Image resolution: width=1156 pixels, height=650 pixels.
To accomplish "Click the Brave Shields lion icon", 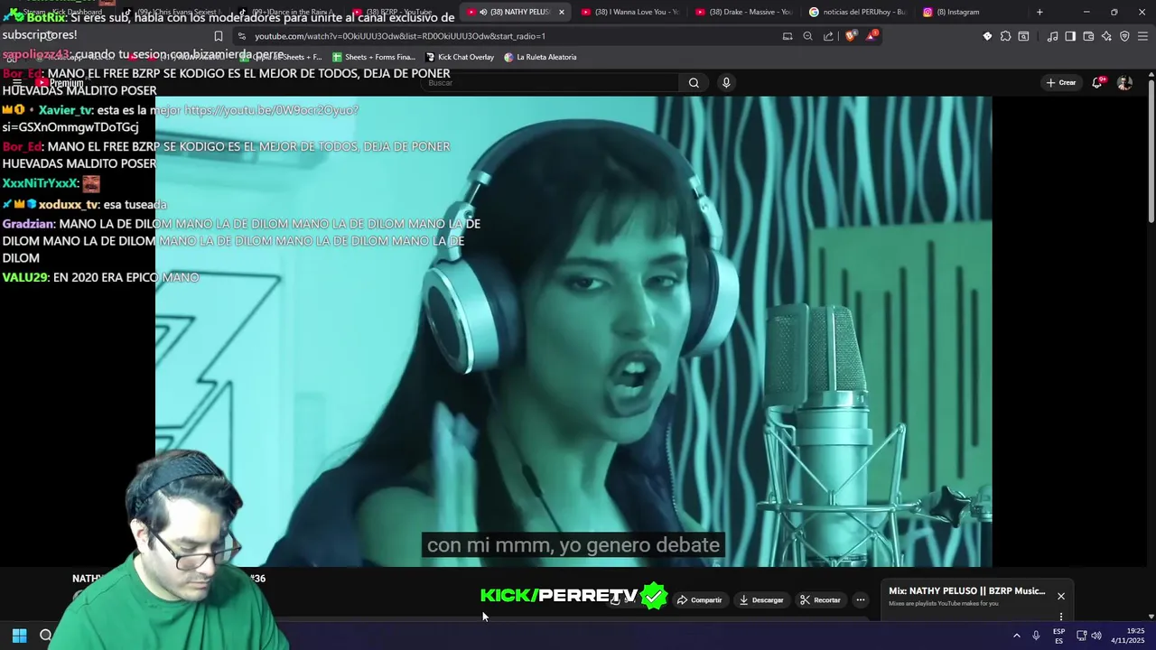I will [x=851, y=36].
